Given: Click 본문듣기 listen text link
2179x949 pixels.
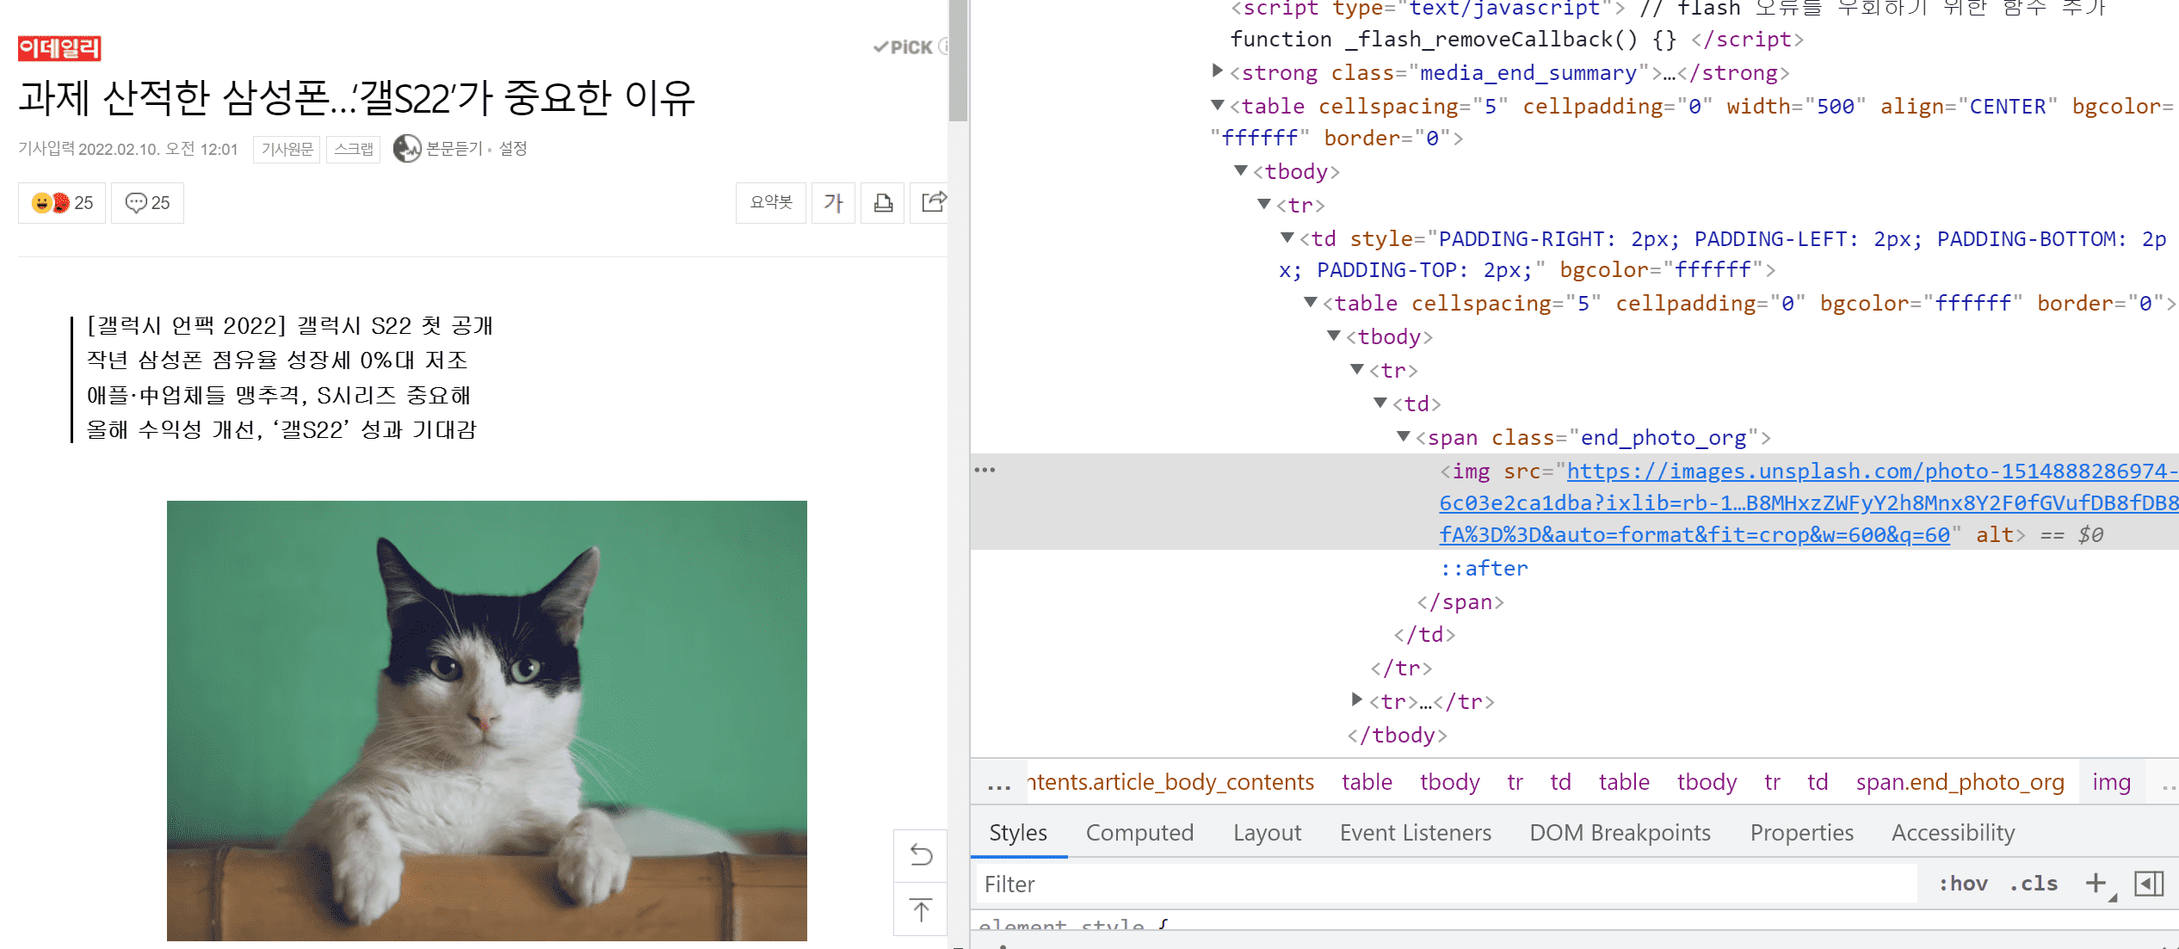Looking at the screenshot, I should point(454,149).
